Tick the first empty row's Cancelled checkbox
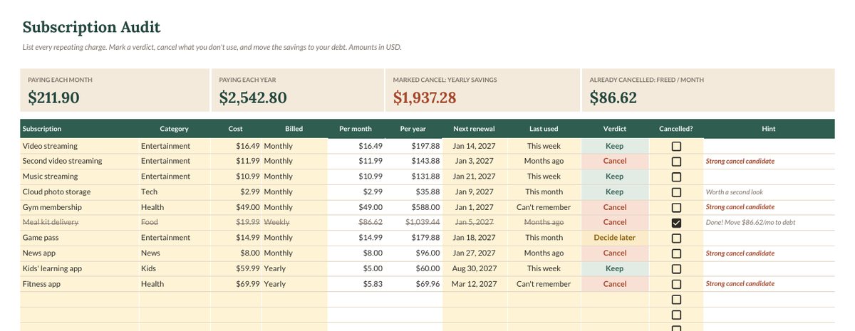Screen dimensions: 855x331 676,300
